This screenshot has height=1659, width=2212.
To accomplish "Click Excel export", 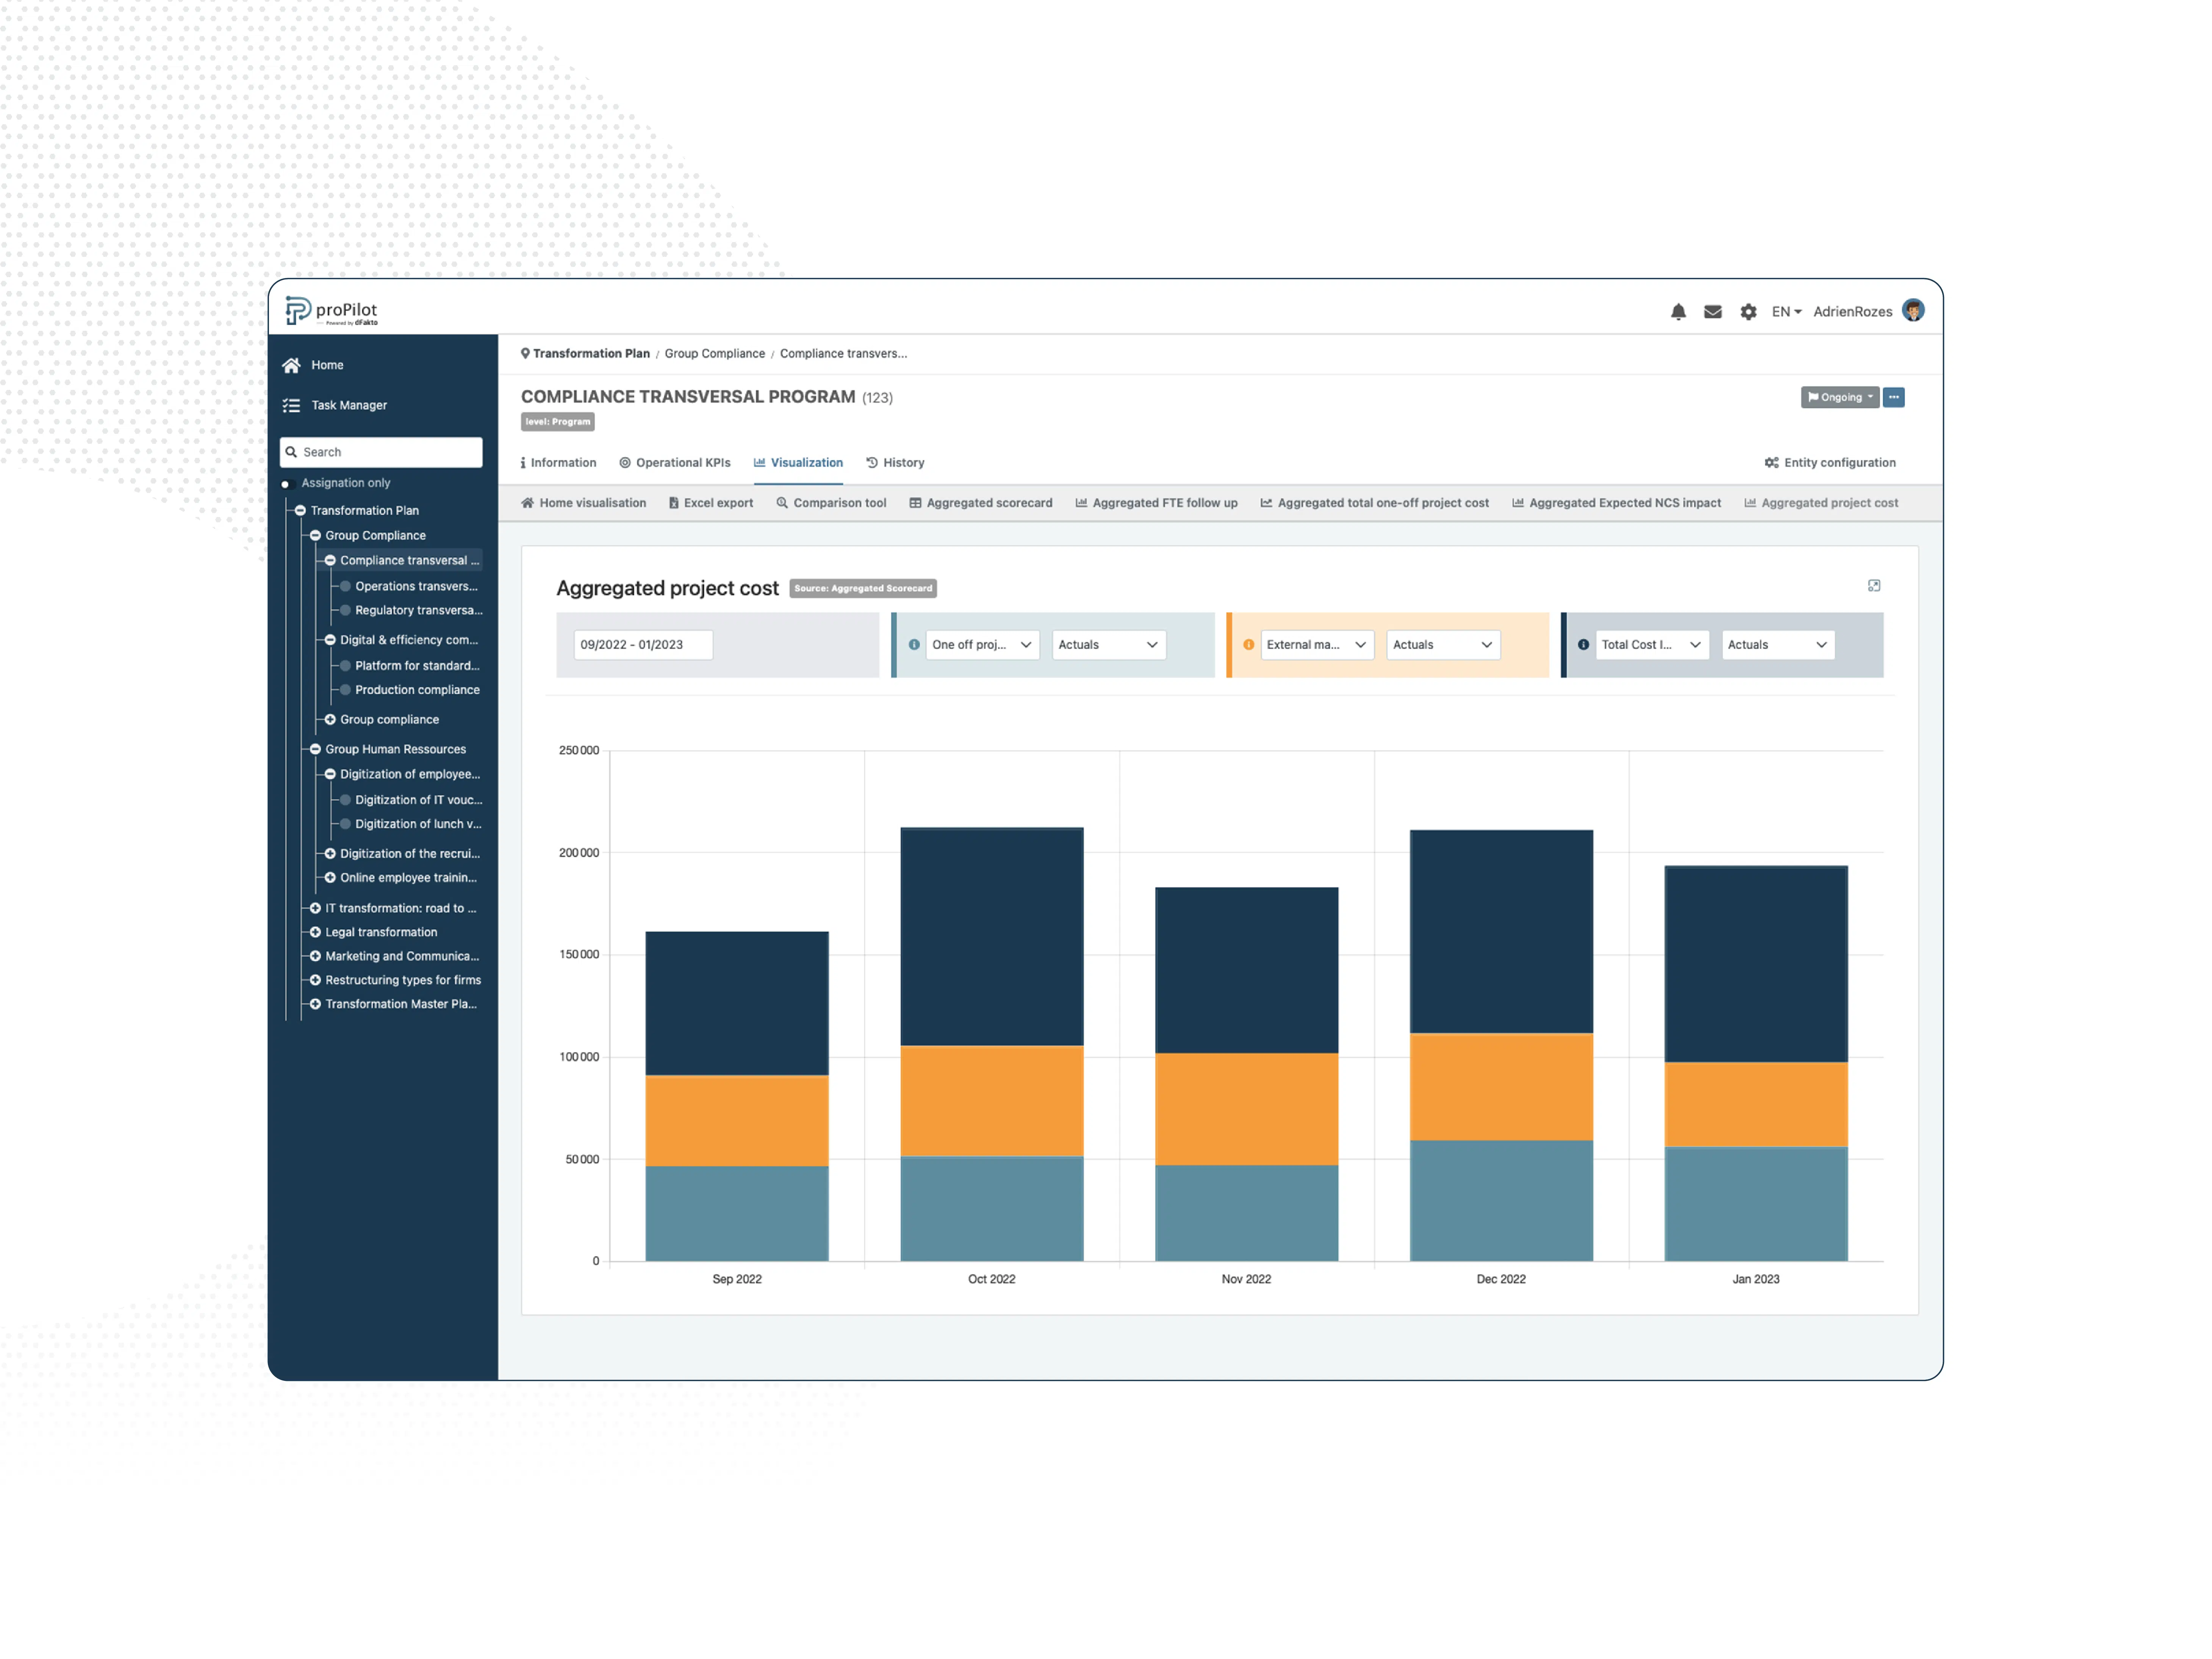I will (x=711, y=503).
